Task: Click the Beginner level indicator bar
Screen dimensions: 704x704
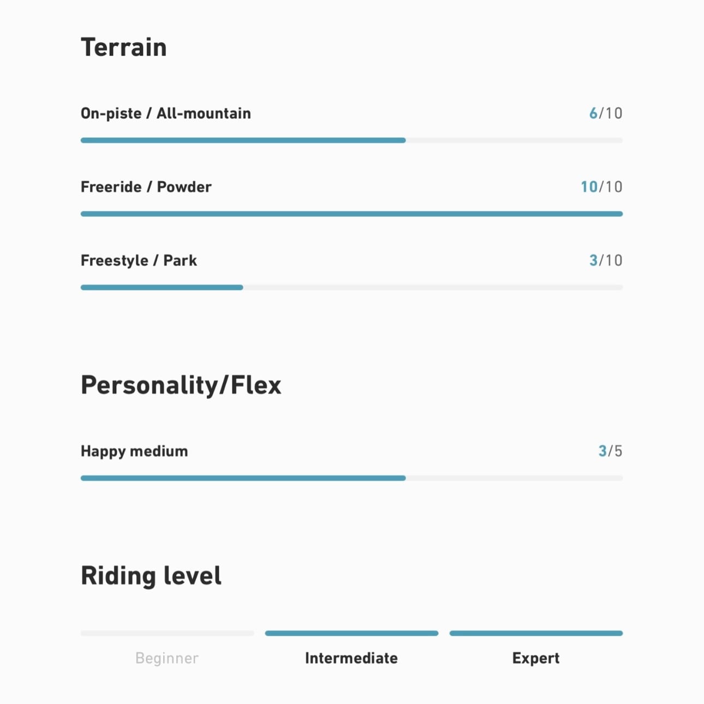Action: pyautogui.click(x=167, y=634)
